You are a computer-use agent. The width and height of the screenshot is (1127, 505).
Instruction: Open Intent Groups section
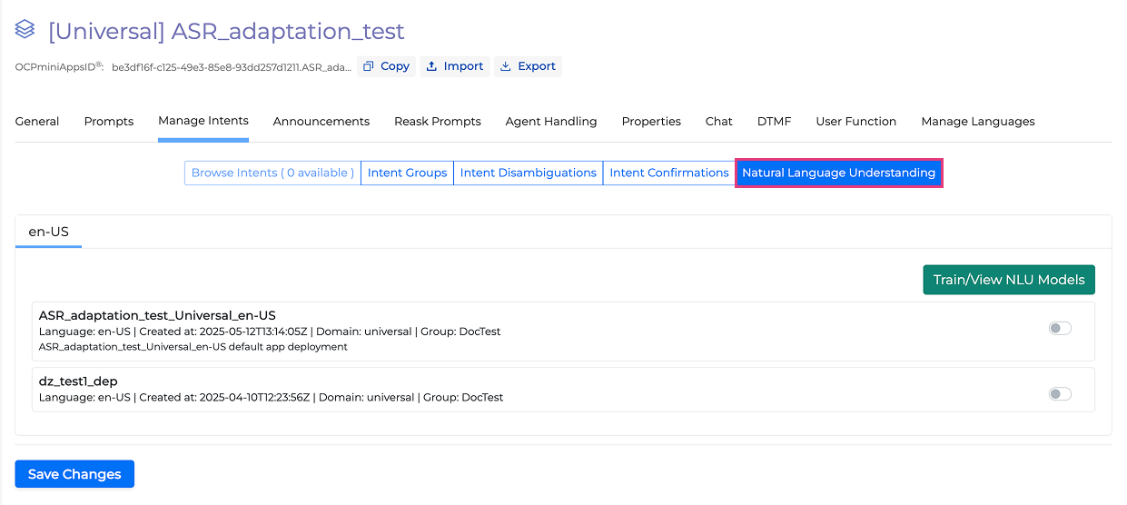[407, 173]
